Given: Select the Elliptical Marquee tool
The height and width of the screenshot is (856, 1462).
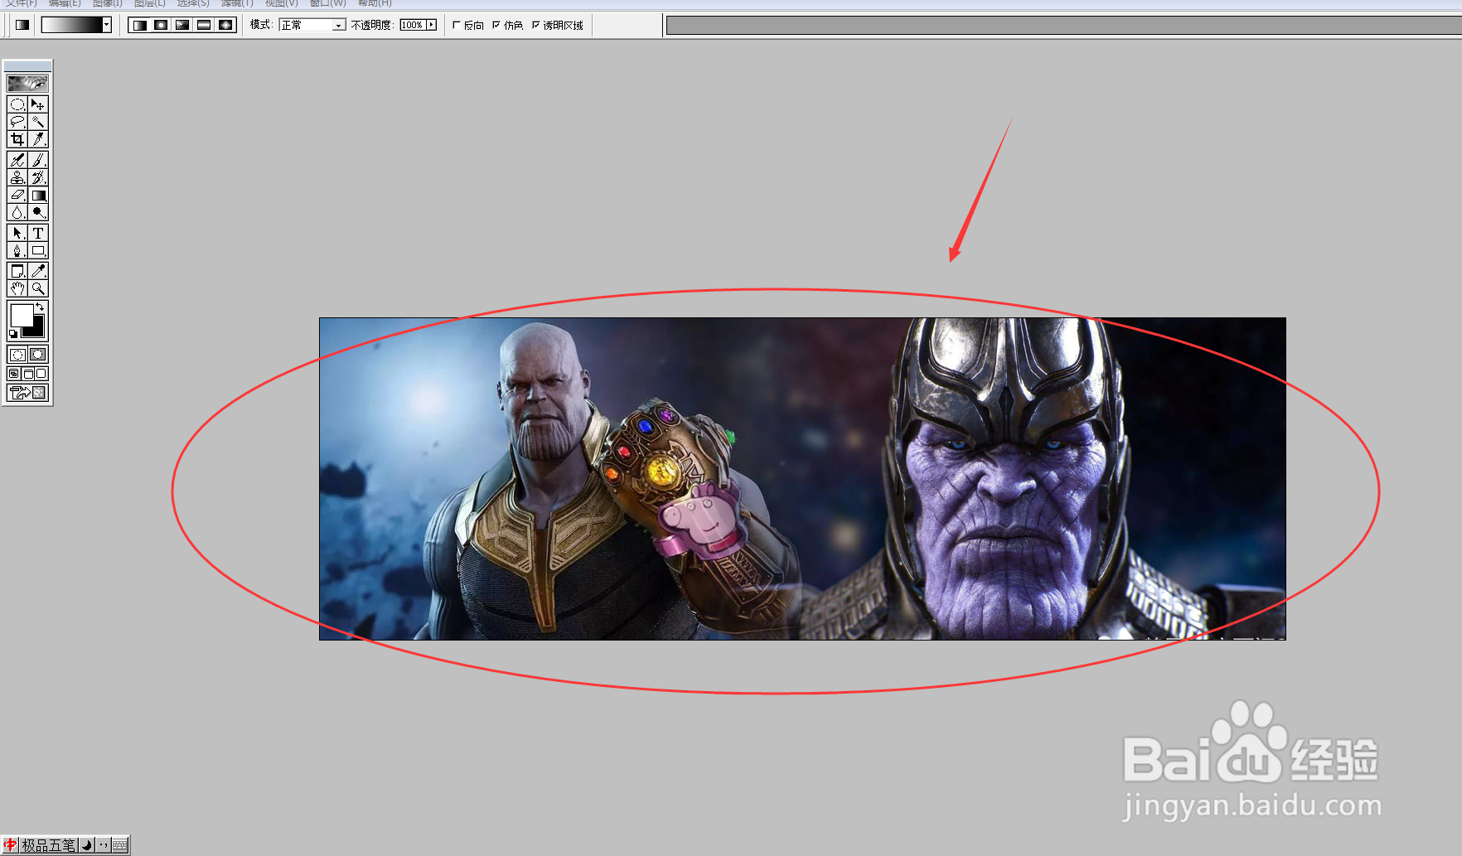Looking at the screenshot, I should point(17,104).
